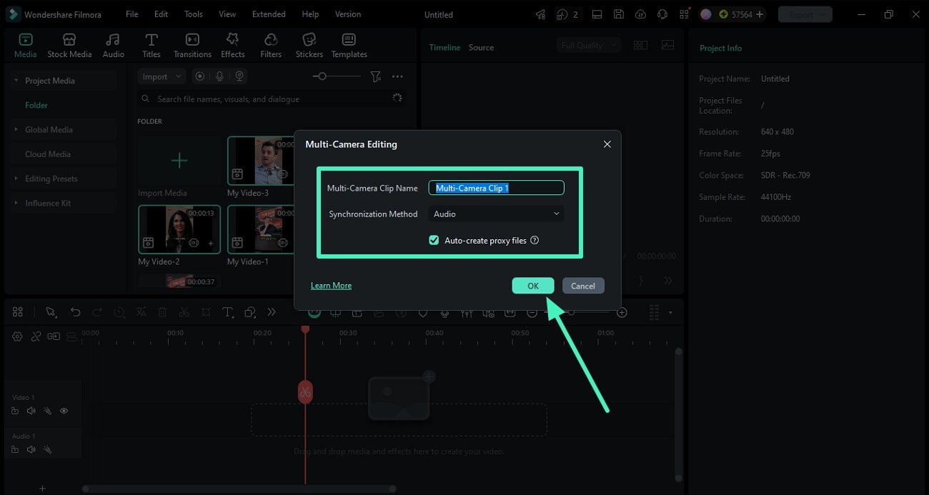The width and height of the screenshot is (929, 495).
Task: Adjust the thumbnail size slider in media panel
Action: tap(336, 76)
